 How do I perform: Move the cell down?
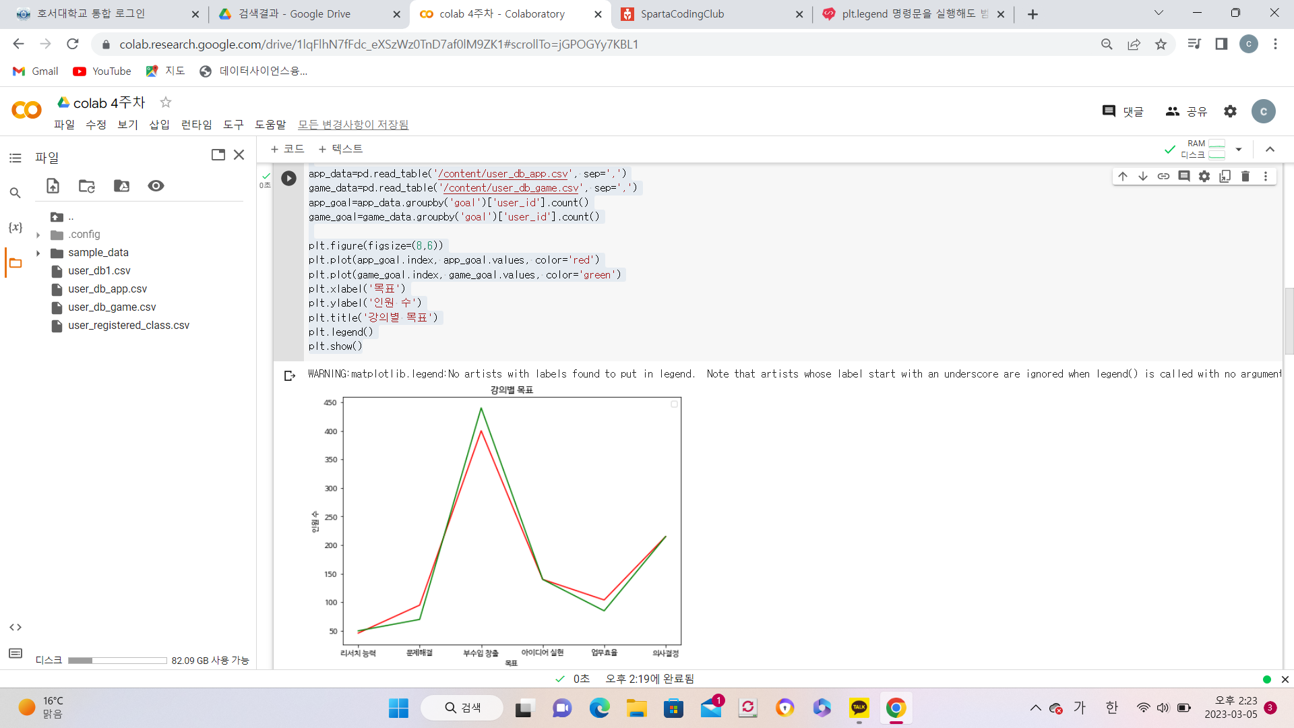1143,177
